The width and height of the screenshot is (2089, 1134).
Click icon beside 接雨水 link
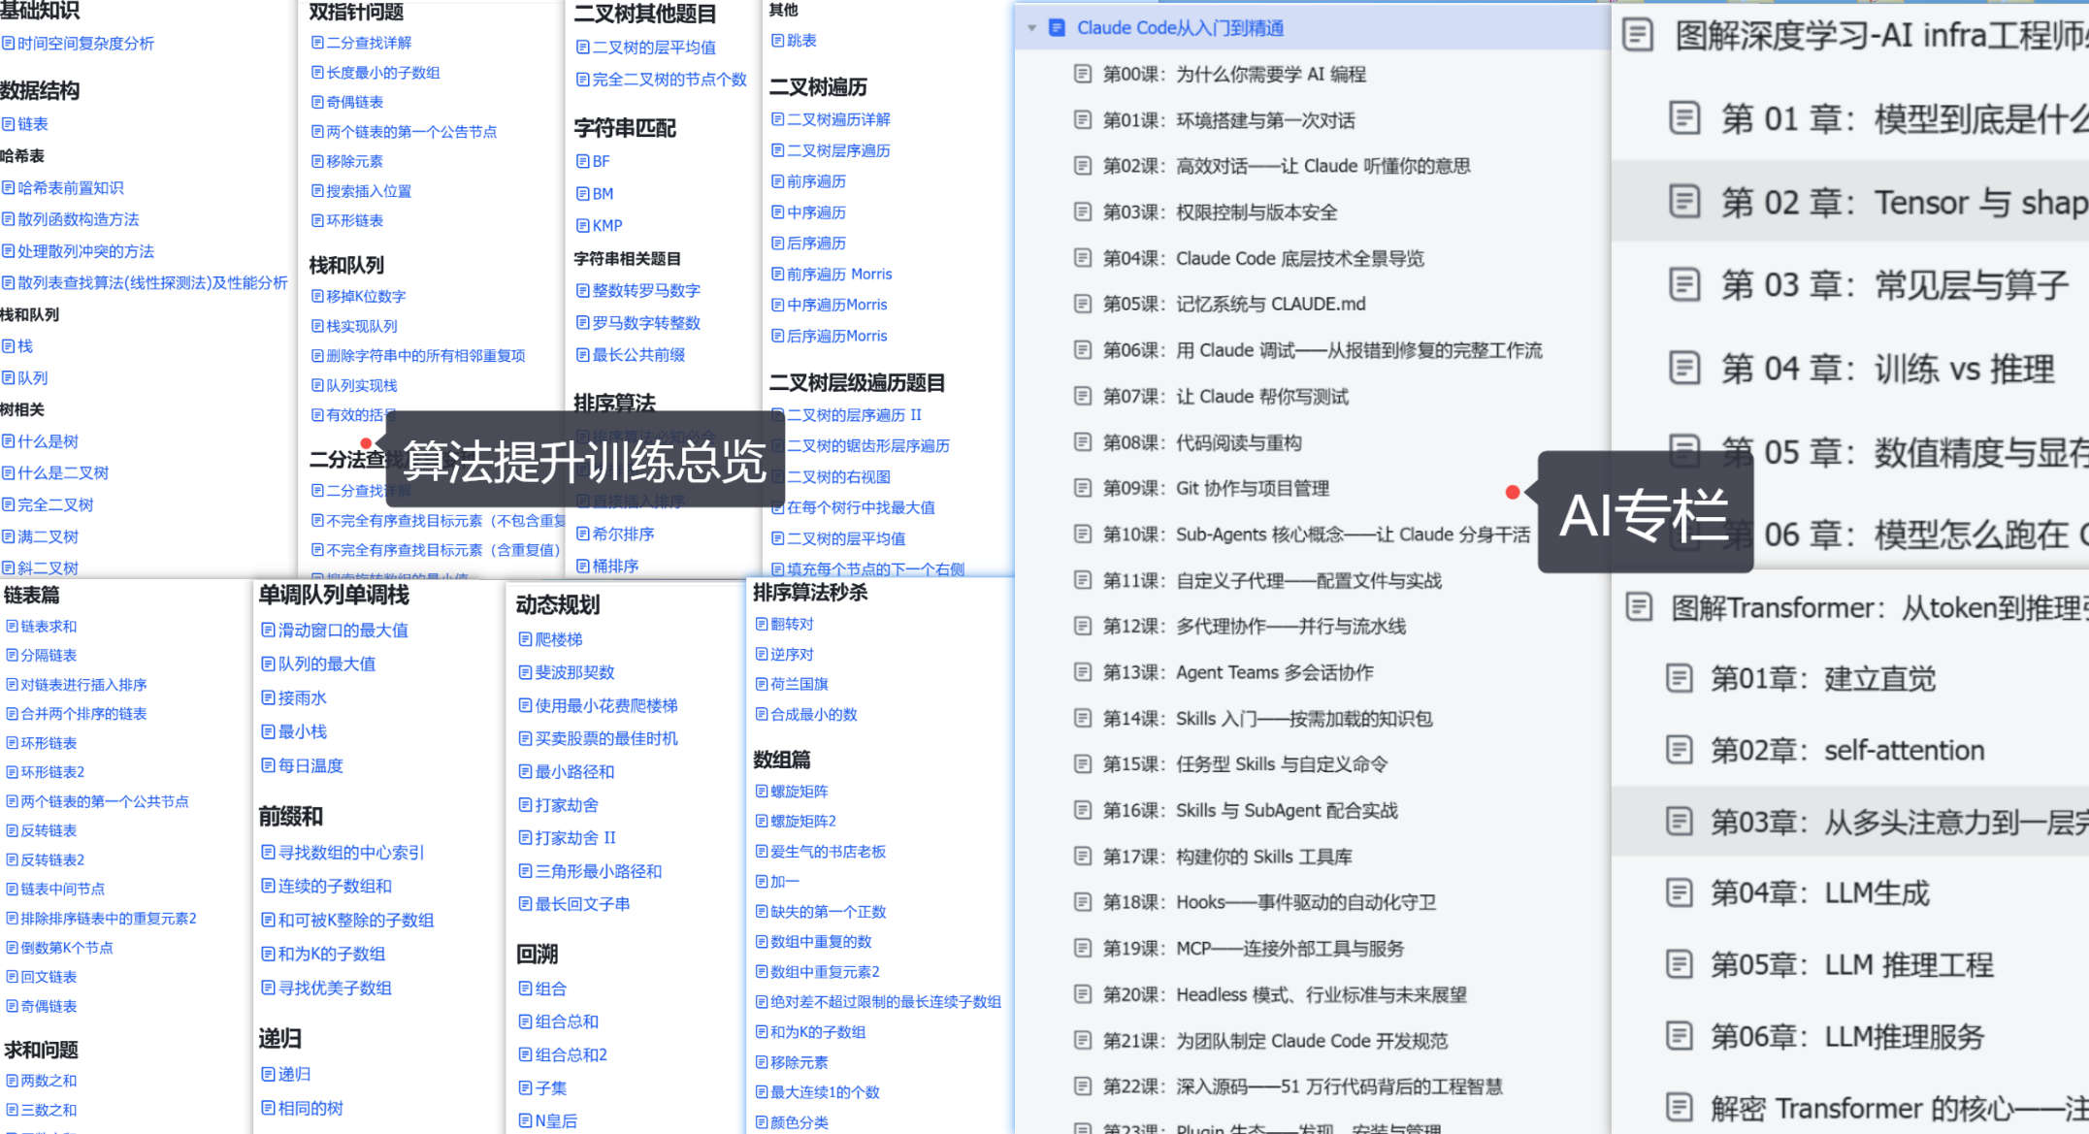268,697
